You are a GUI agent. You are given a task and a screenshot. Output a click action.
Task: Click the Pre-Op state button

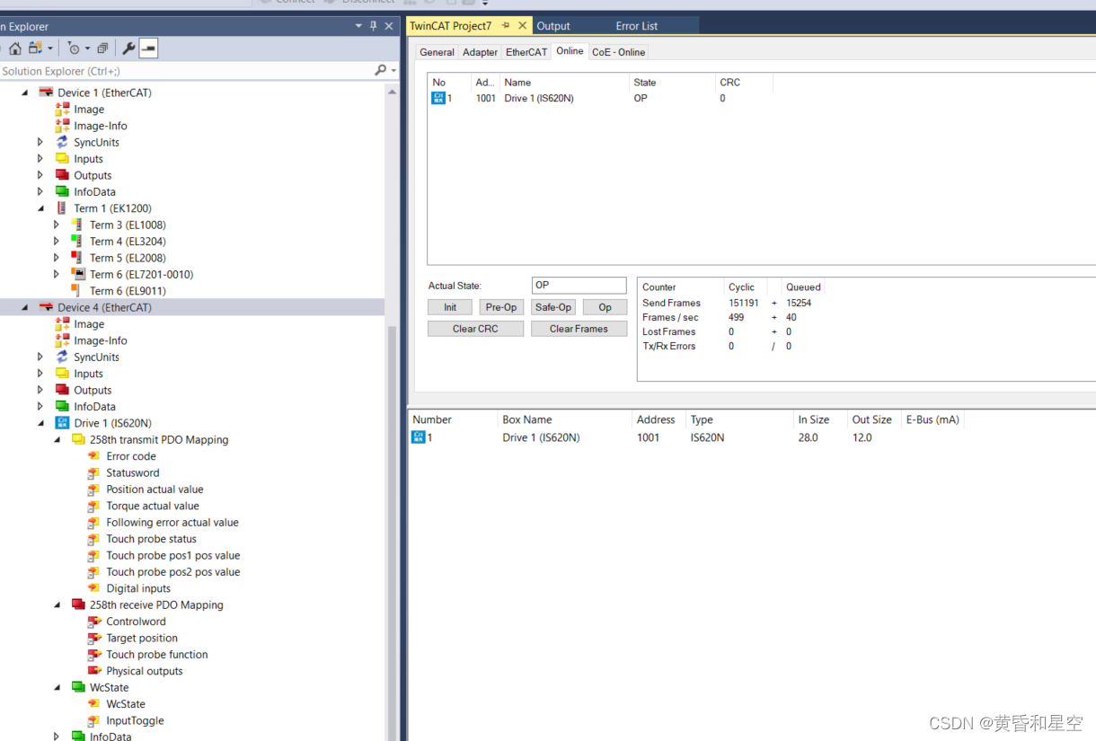pos(501,307)
